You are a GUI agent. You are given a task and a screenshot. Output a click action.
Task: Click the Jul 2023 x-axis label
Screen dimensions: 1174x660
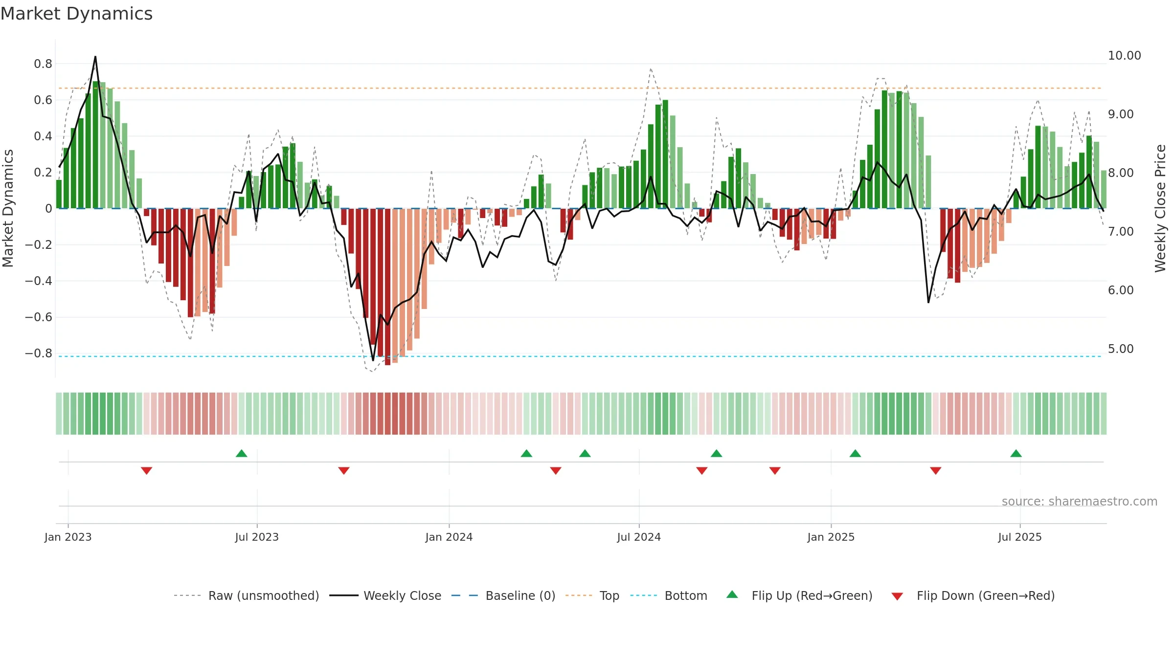pos(257,537)
